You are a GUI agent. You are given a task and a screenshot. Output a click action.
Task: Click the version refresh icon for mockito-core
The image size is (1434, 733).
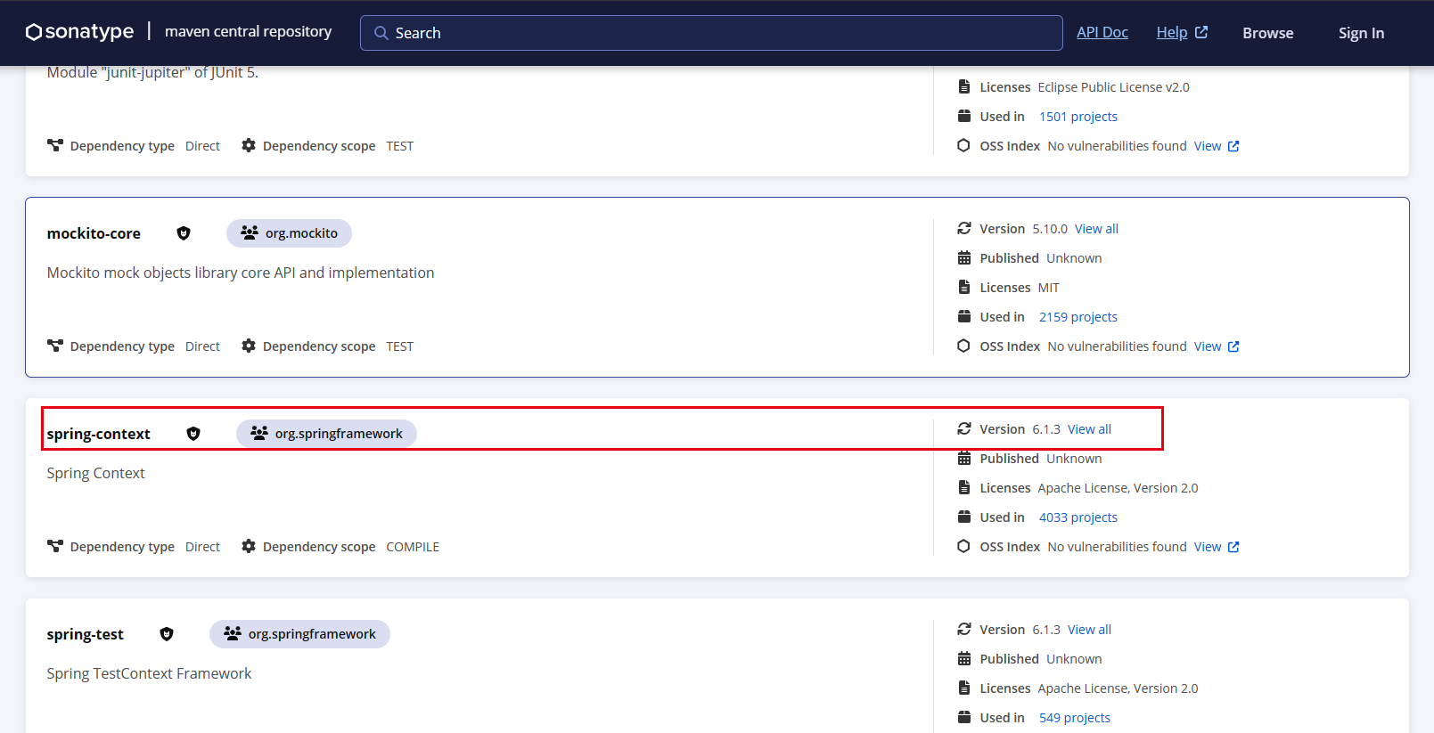(x=964, y=229)
